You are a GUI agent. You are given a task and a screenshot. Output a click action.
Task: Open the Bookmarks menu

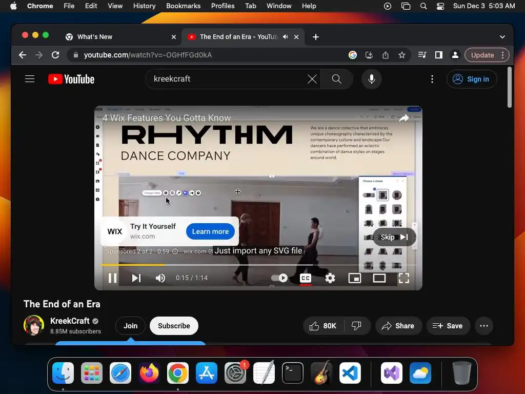click(183, 6)
